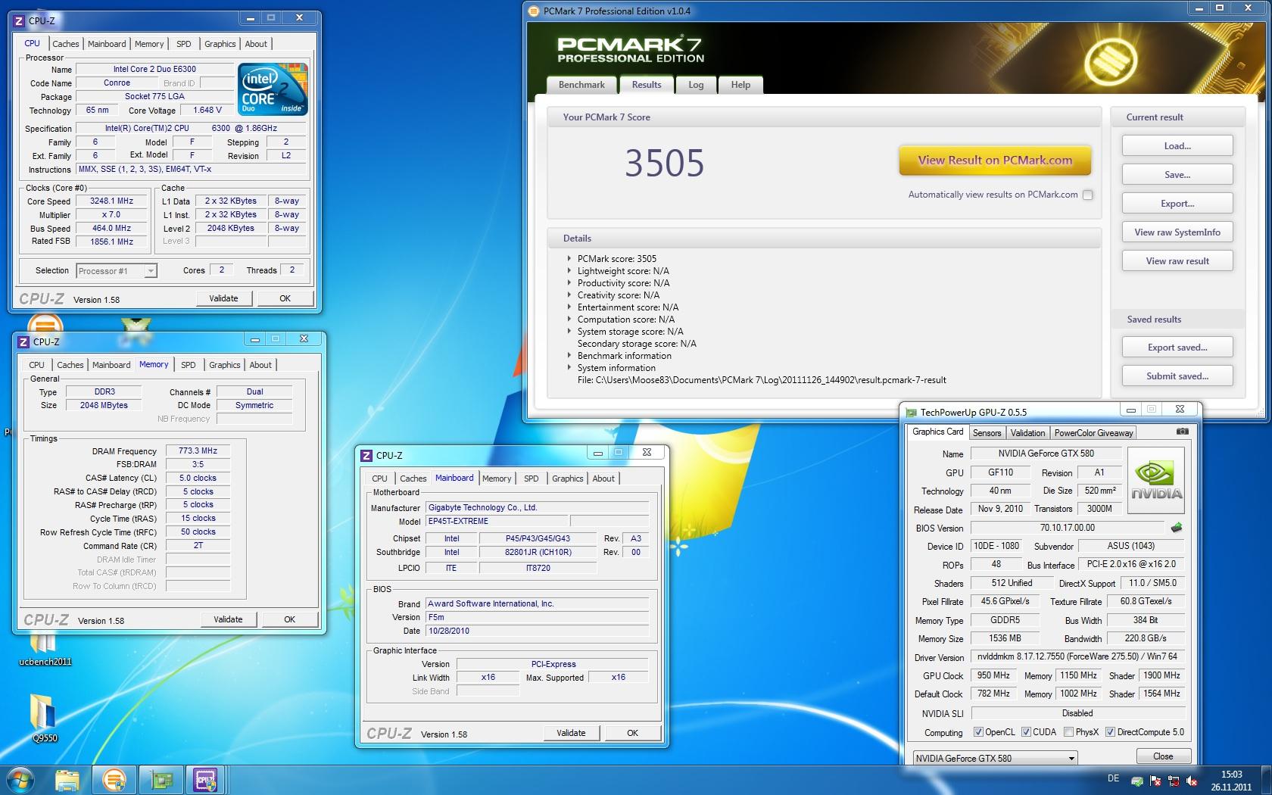Viewport: 1272px width, 795px height.
Task: Click the GPU-Z screenshot camera icon
Action: click(1182, 432)
